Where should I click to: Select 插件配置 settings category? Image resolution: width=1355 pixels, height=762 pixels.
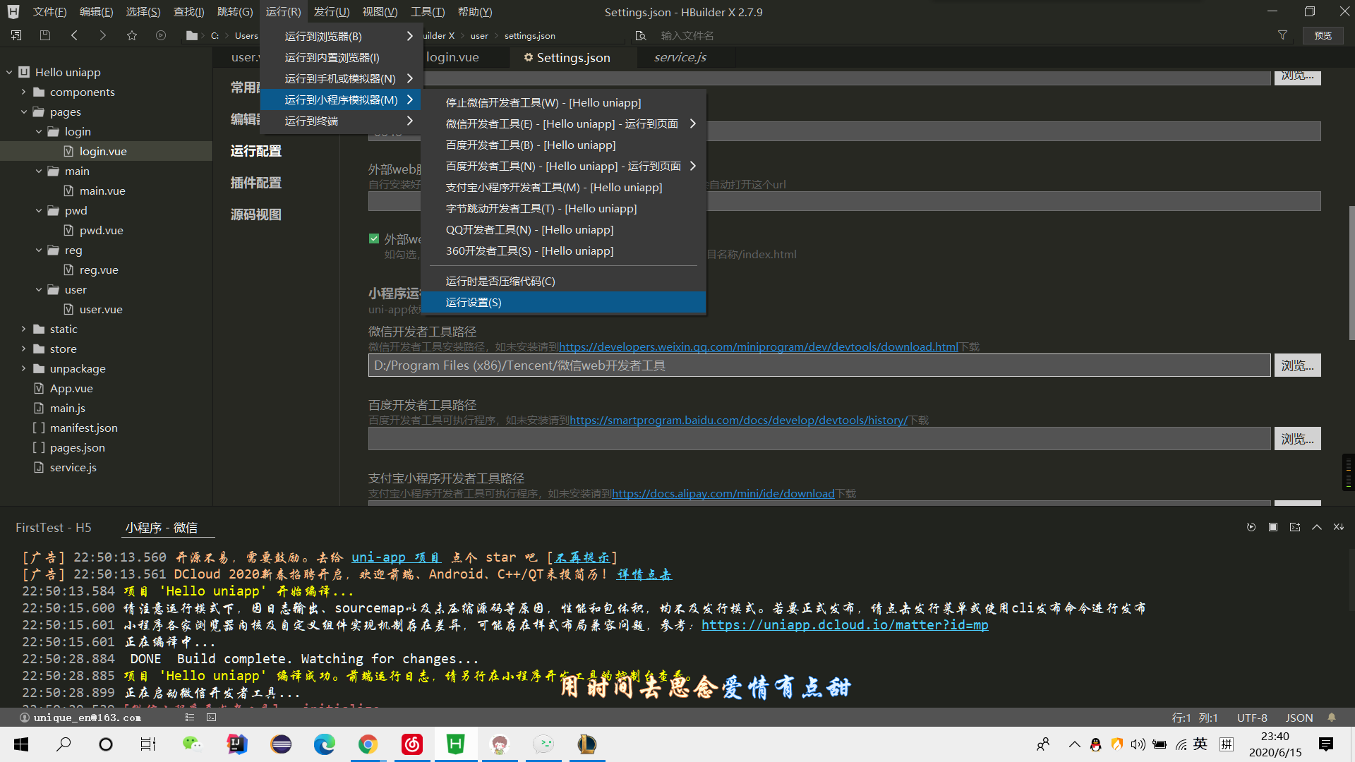[255, 182]
